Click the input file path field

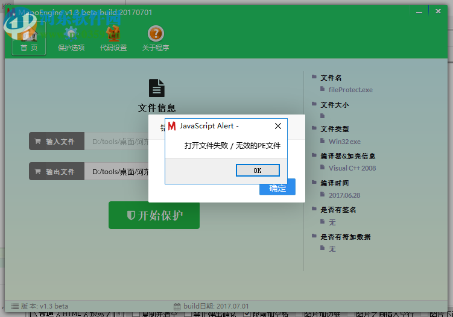(116, 141)
